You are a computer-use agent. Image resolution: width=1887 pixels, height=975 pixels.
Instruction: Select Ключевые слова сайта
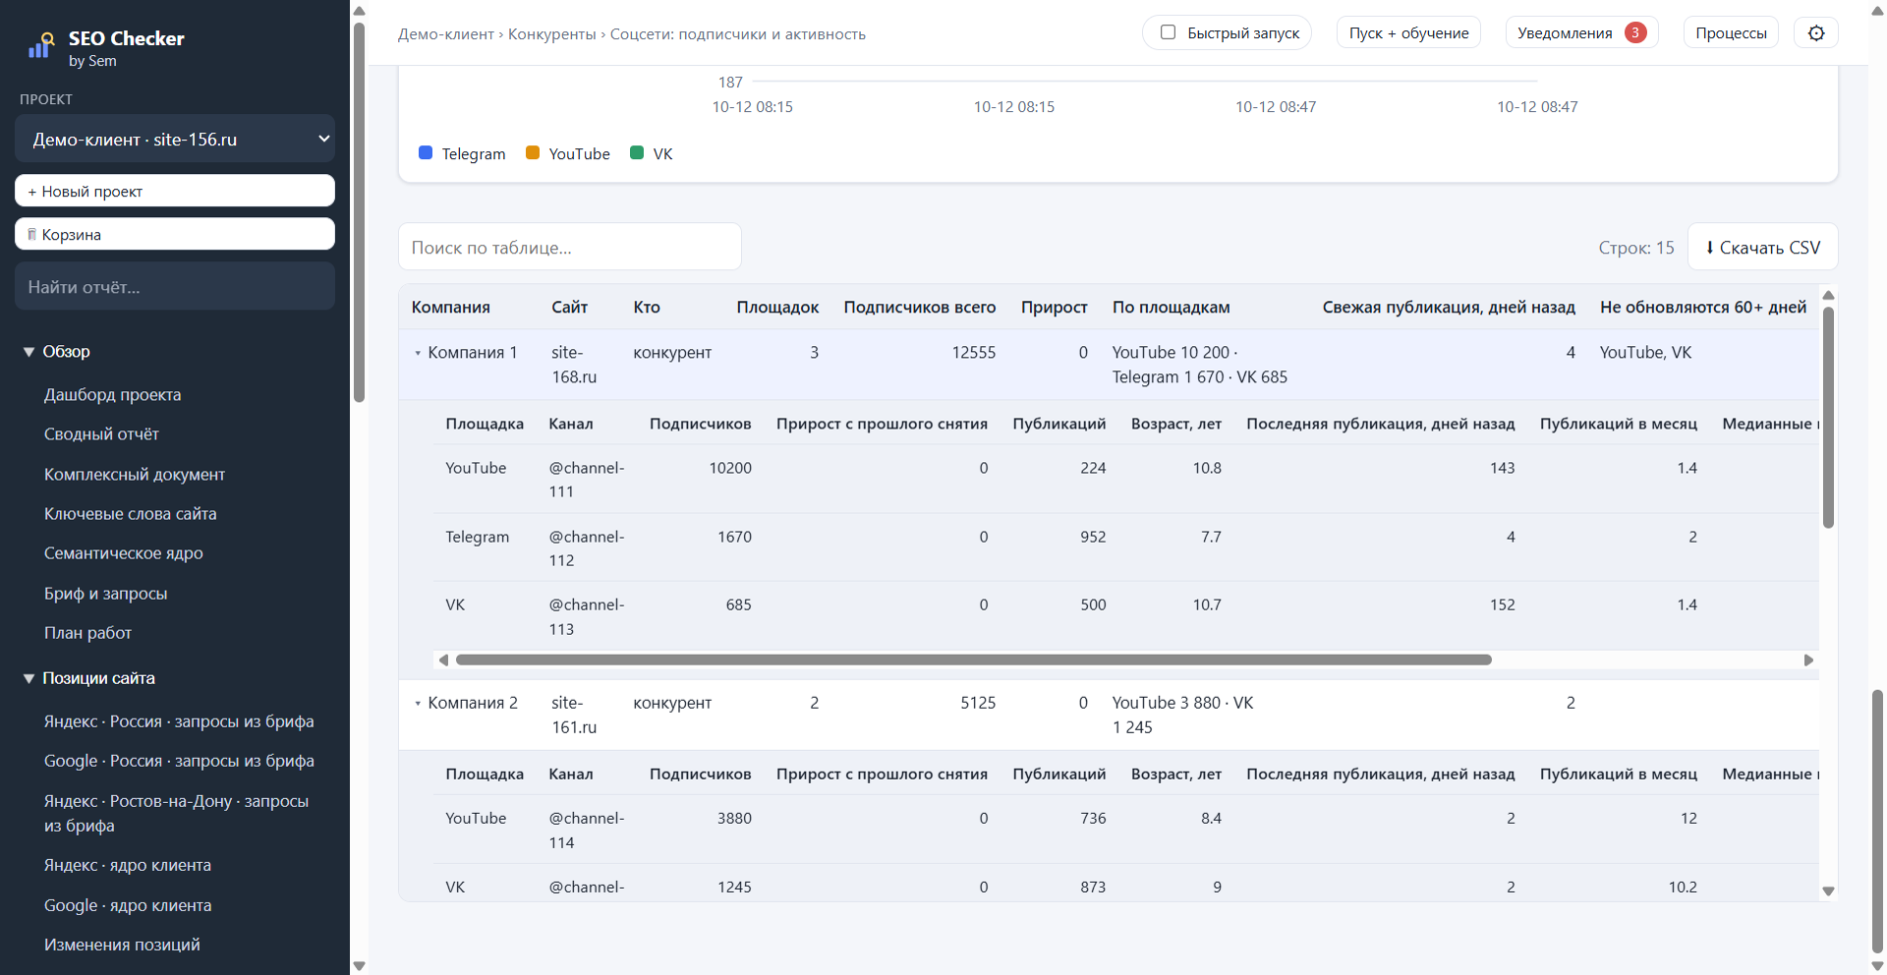[130, 514]
